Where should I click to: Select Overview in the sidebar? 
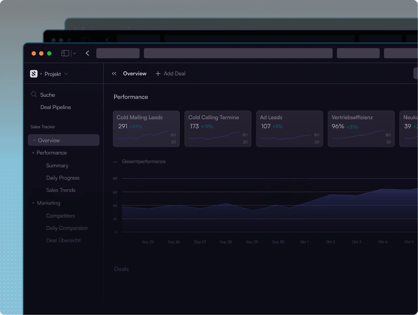[x=49, y=140]
